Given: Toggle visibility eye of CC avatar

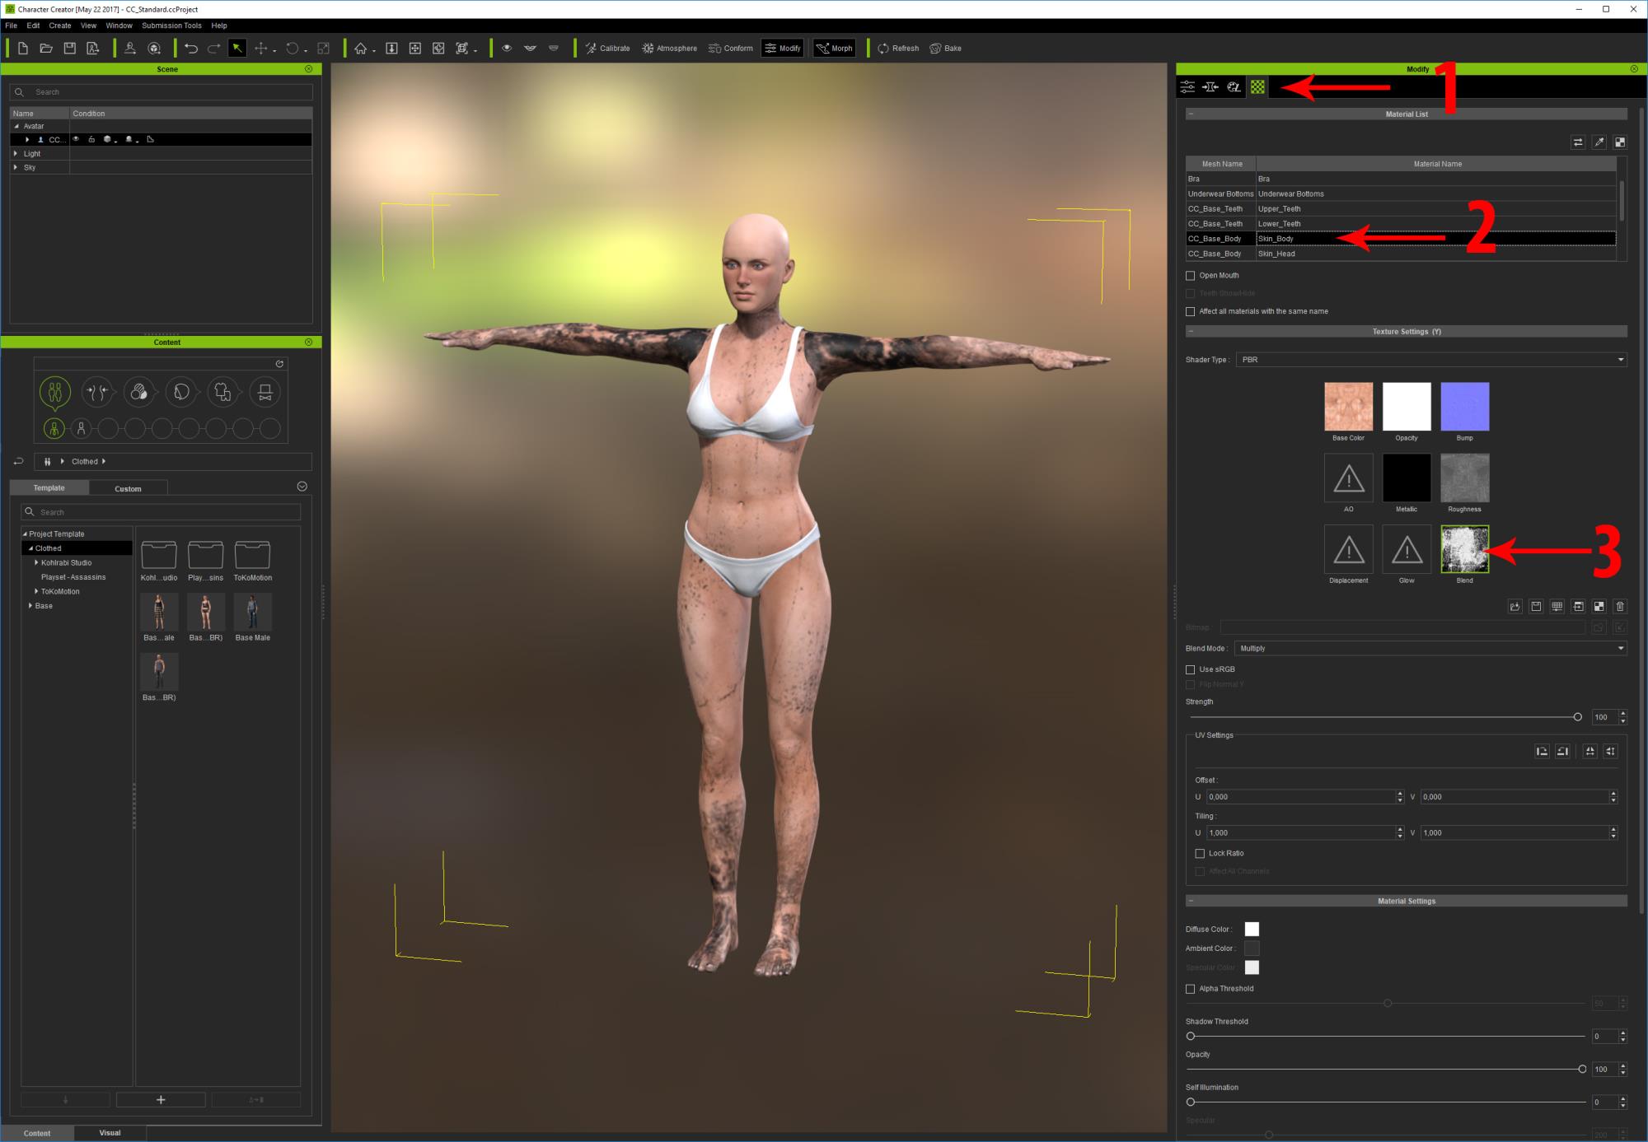Looking at the screenshot, I should tap(76, 140).
